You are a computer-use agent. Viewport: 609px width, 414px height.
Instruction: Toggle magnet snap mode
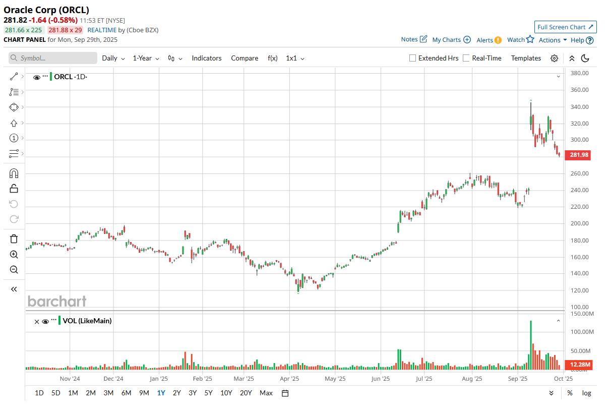coord(14,173)
